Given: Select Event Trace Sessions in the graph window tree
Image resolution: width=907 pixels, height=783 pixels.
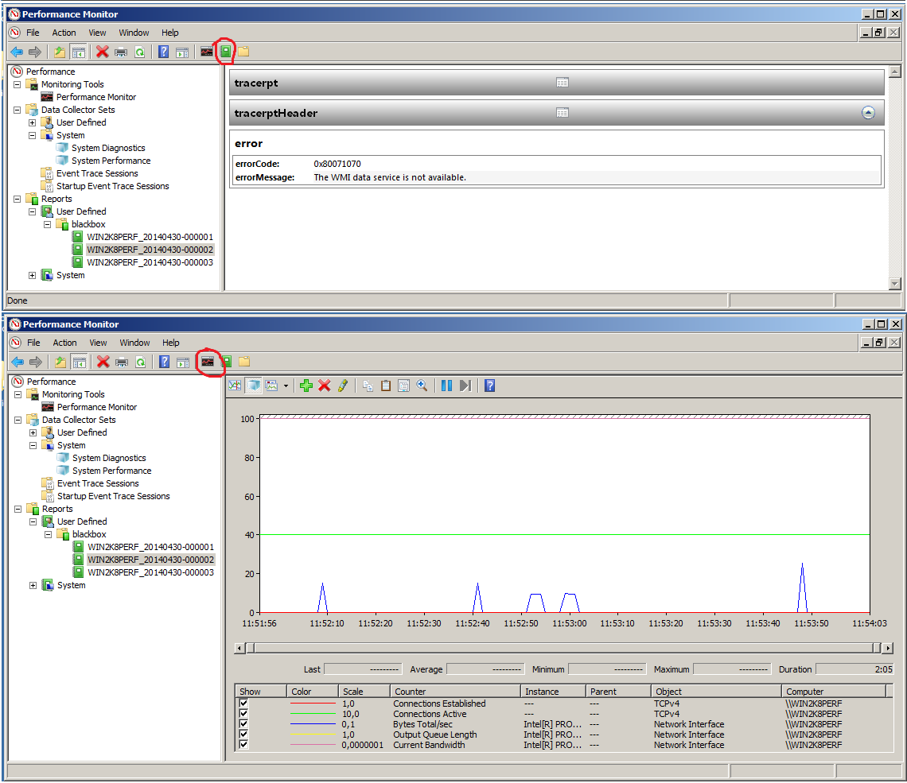Looking at the screenshot, I should [x=98, y=483].
